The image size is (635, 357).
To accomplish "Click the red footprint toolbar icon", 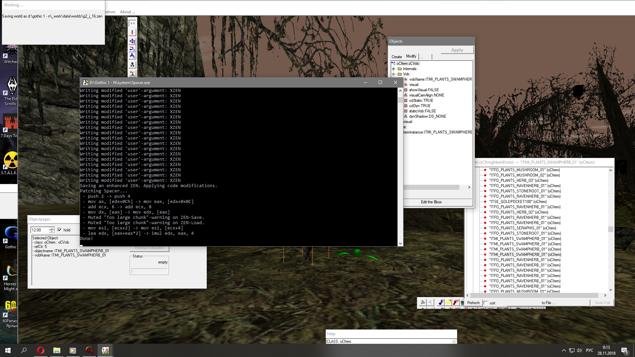I will (456, 302).
